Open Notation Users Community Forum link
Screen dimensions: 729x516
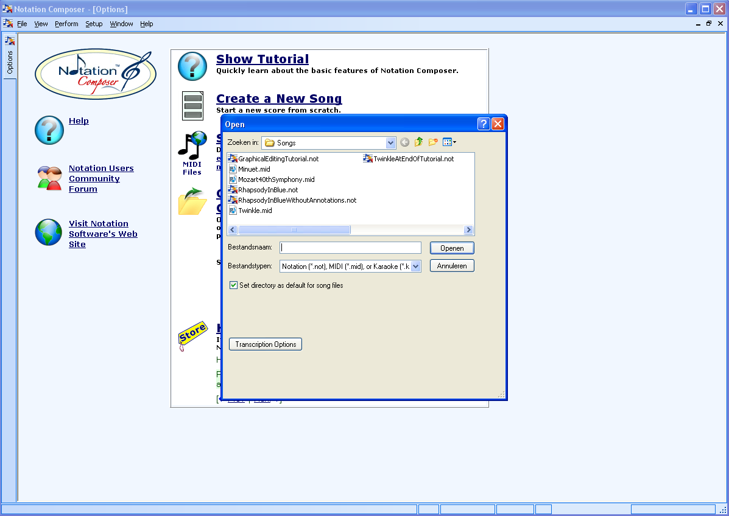point(101,178)
